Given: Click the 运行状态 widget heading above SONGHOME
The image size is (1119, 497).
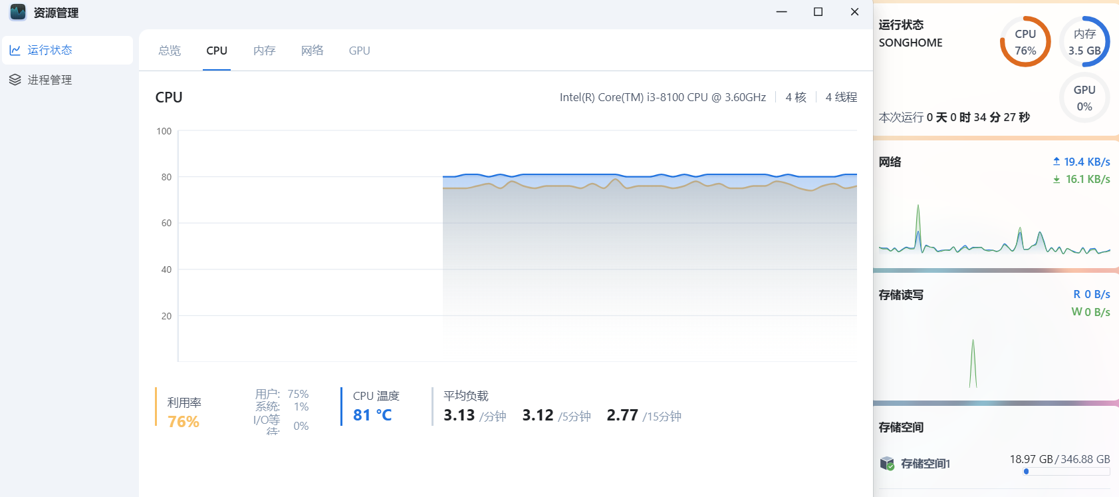Looking at the screenshot, I should (901, 25).
